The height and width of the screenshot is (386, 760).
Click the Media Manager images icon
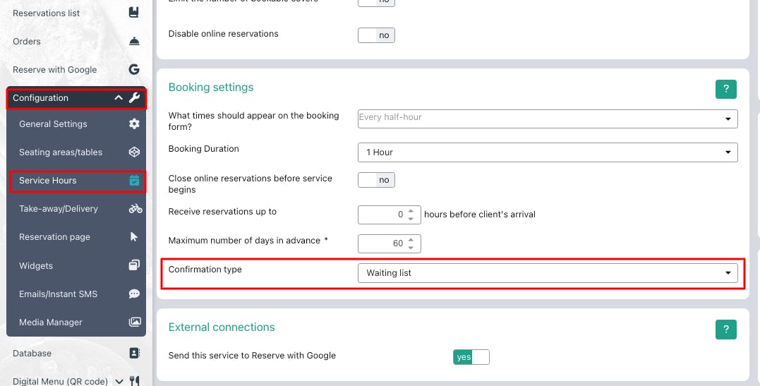[x=134, y=322]
